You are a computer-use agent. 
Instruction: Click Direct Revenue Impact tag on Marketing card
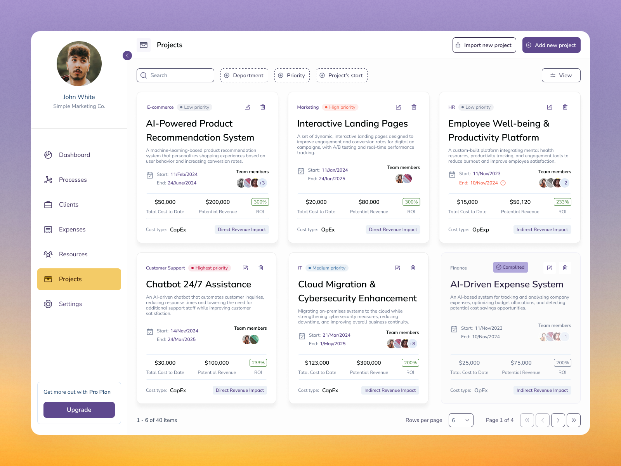coord(393,230)
